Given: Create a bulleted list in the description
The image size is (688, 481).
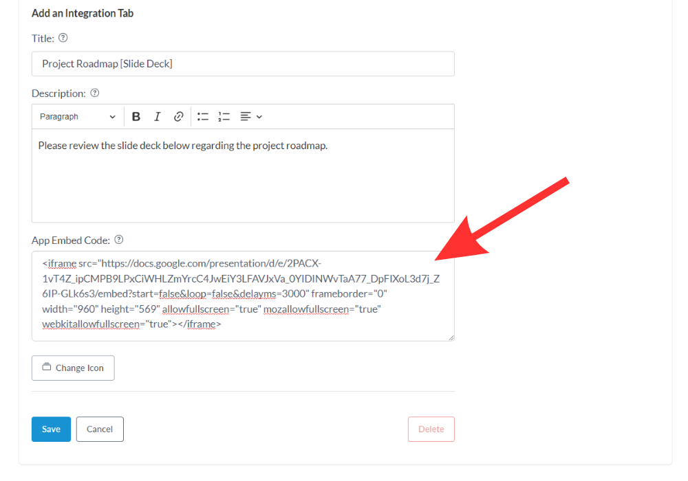Looking at the screenshot, I should tap(203, 117).
